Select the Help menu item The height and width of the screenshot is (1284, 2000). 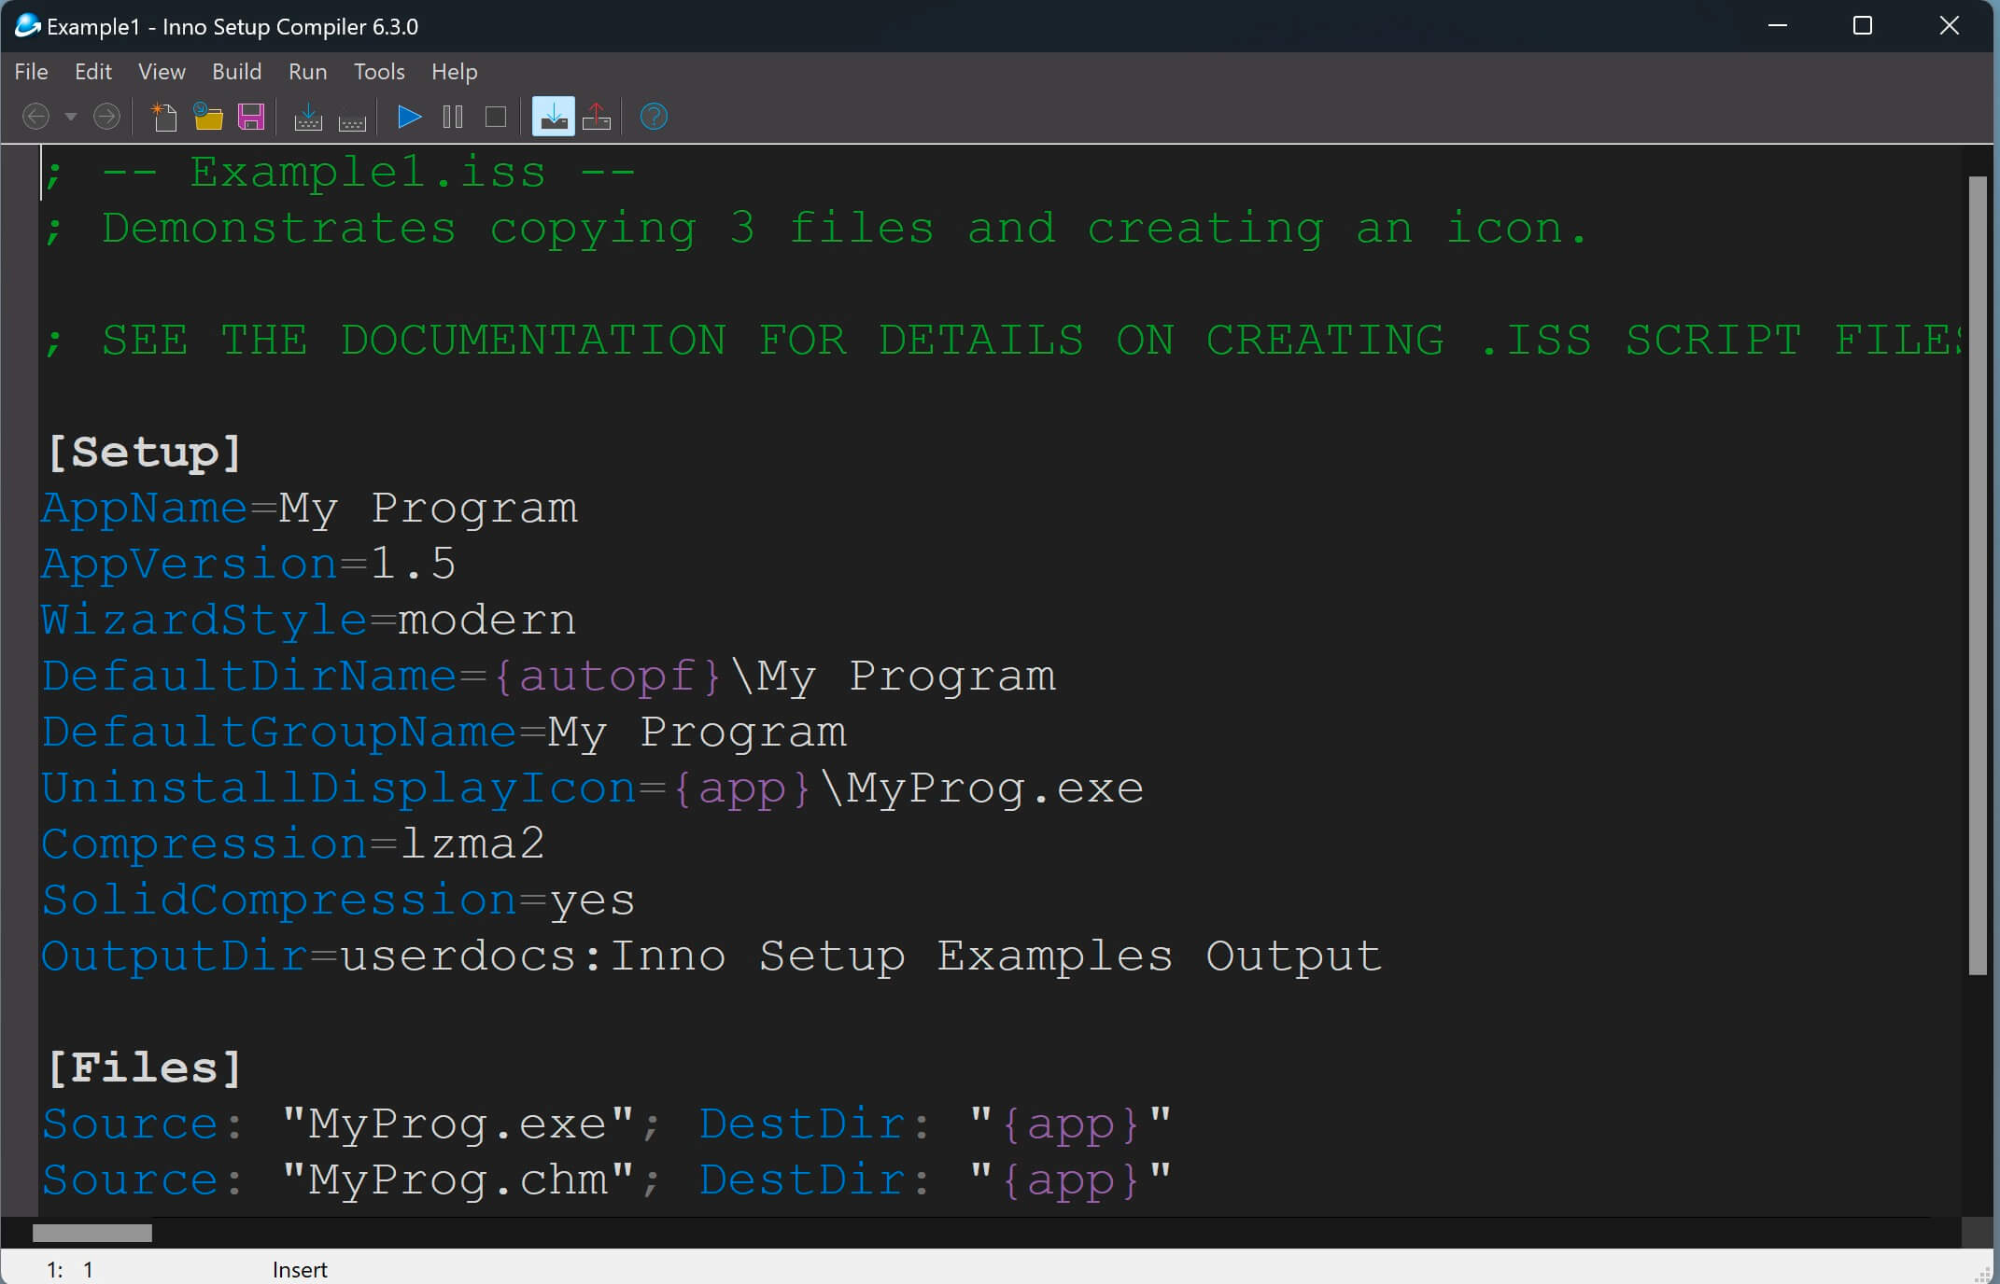(452, 70)
